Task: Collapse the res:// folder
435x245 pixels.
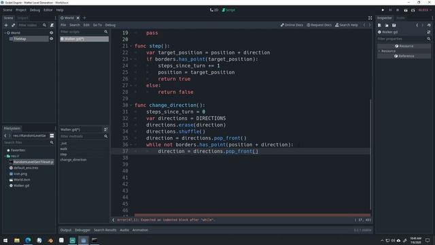Action: click(5, 156)
